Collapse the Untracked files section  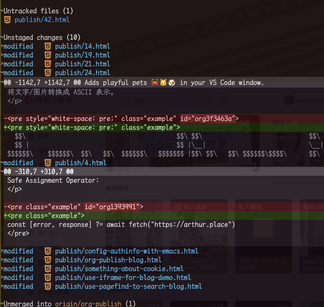coord(2,11)
